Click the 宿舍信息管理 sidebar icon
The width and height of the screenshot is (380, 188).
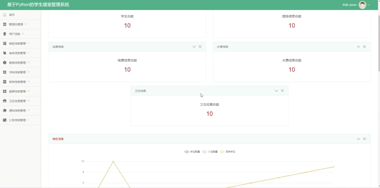[5, 53]
